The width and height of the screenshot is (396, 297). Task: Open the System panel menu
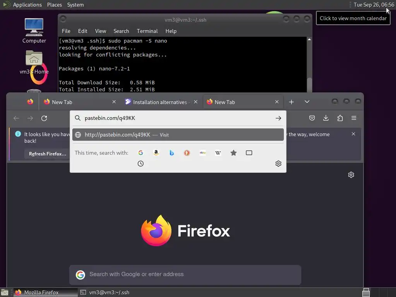click(x=75, y=5)
